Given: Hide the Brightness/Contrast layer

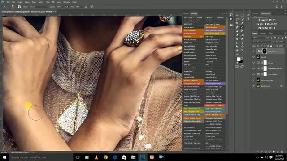Looking at the screenshot, I should (x=254, y=68).
